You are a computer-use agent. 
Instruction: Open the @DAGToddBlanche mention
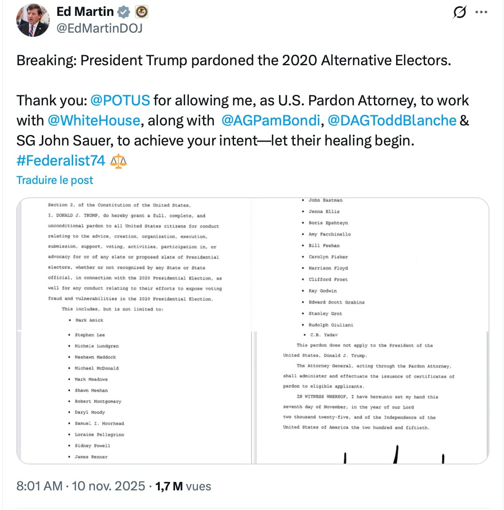tap(392, 120)
